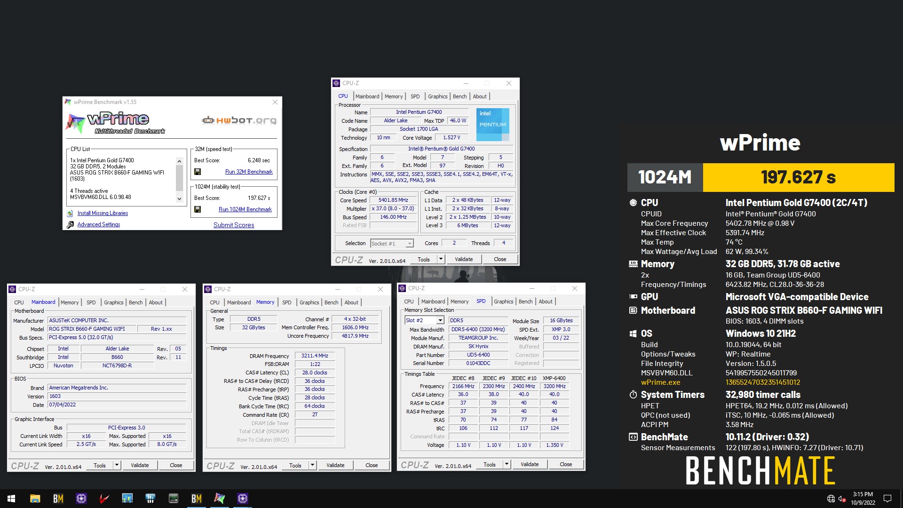This screenshot has height=508, width=903.
Task: Click the red swoosh icon in the taskbar
Action: click(x=104, y=499)
